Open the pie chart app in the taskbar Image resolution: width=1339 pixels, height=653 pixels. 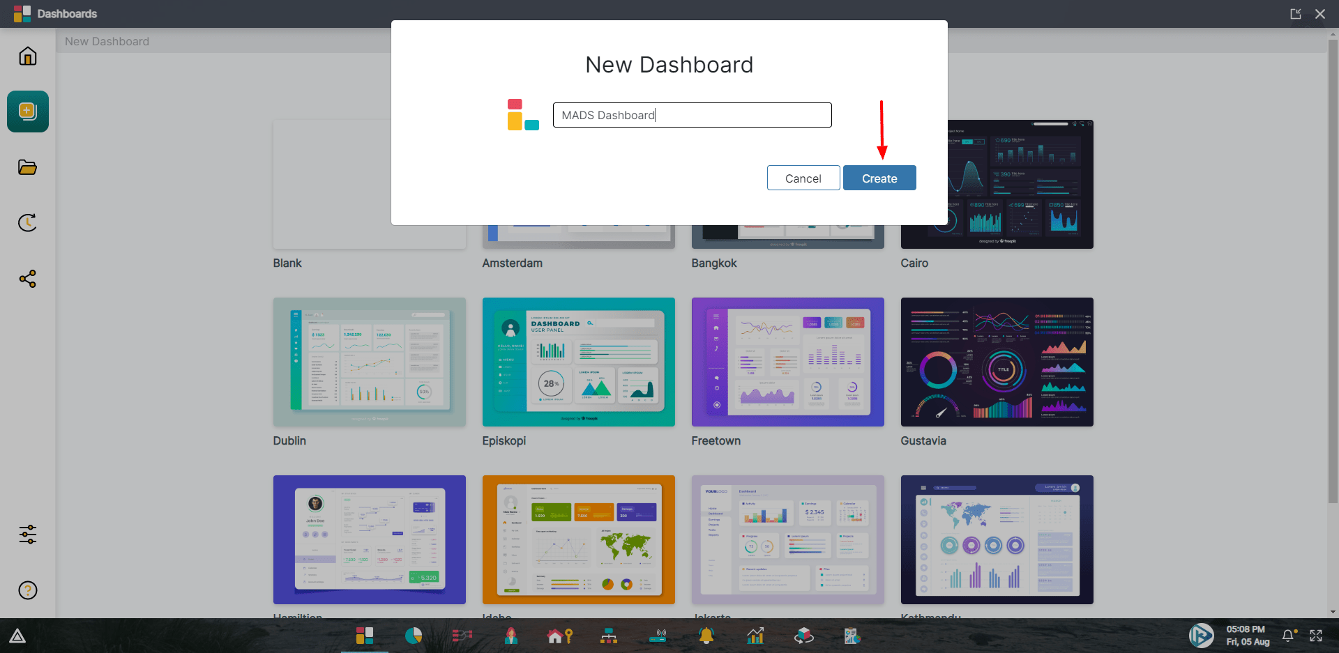pos(413,636)
